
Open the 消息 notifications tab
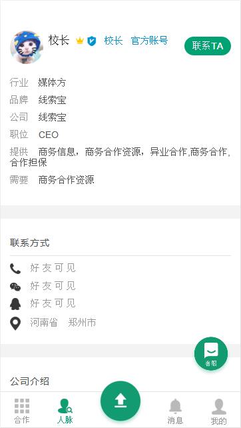pos(175,411)
